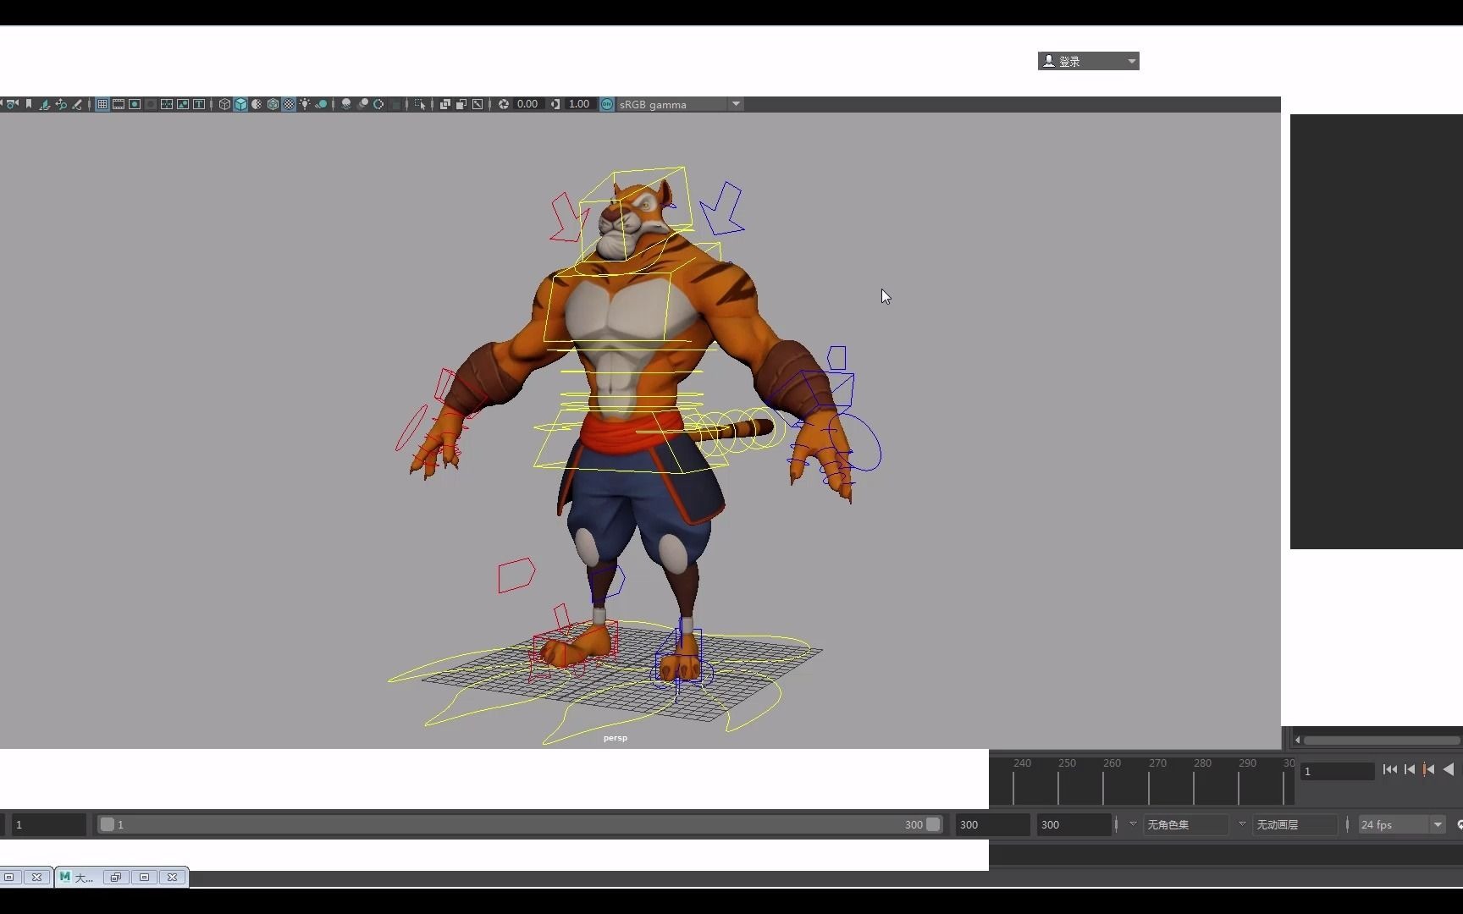Toggle the resolution gate display

[x=135, y=104]
